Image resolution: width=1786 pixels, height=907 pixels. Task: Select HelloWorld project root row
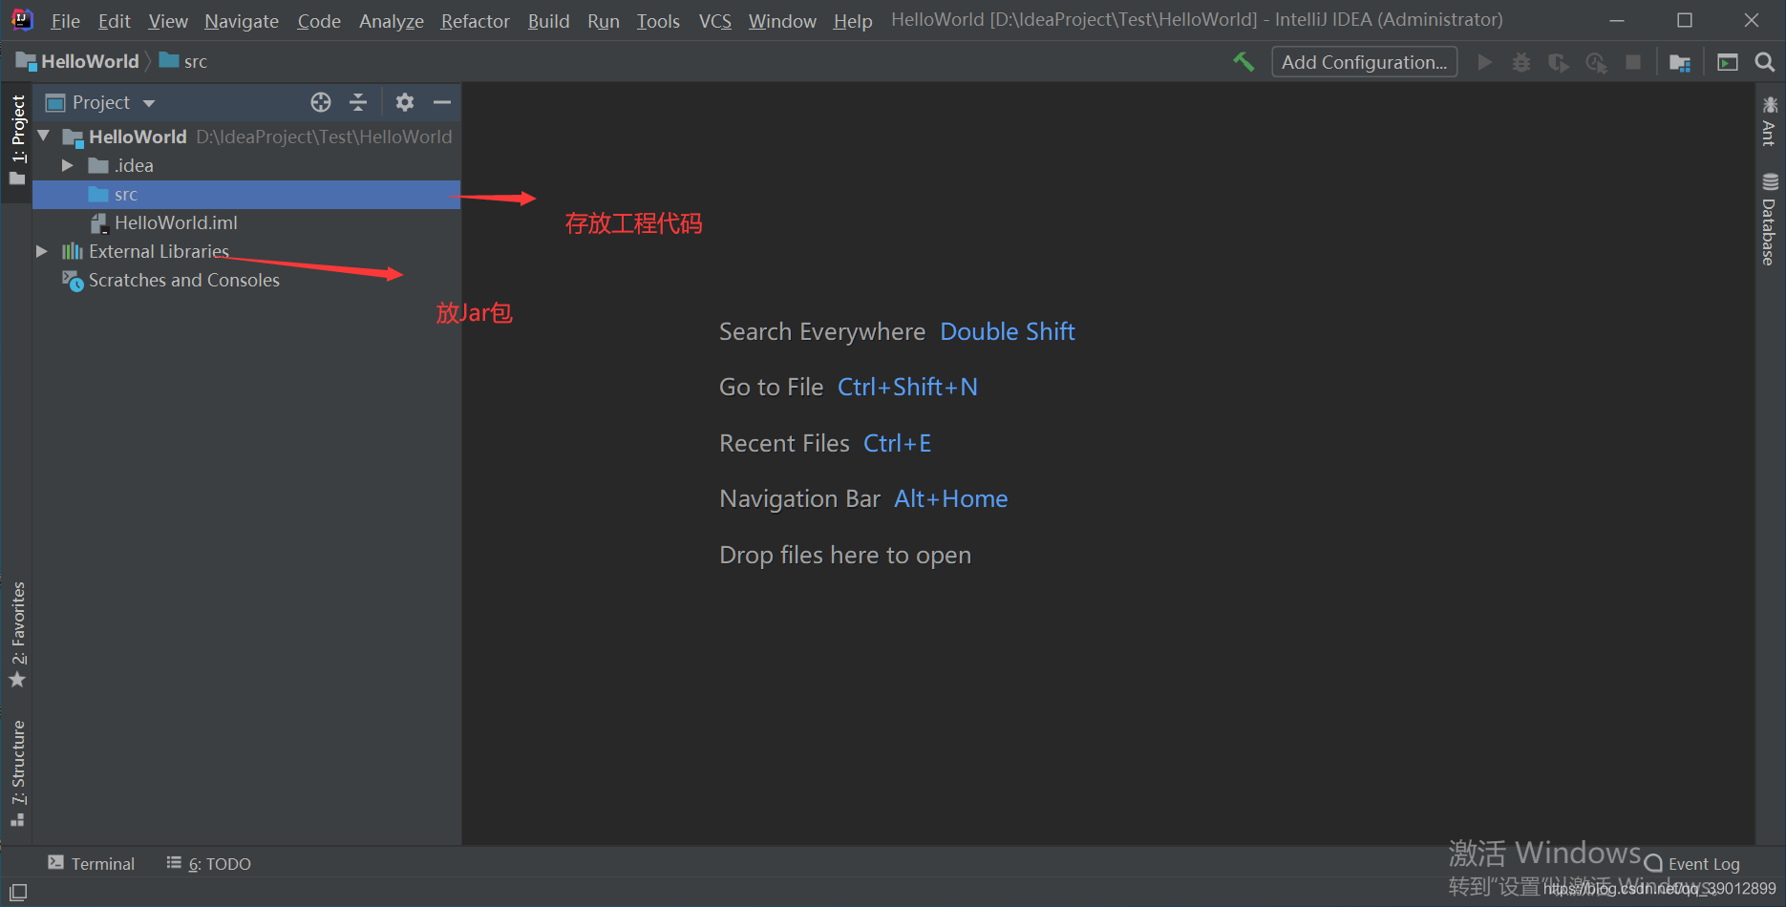(x=246, y=137)
